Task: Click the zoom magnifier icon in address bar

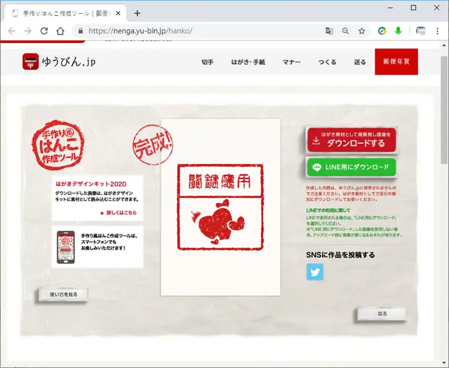Action: point(345,31)
